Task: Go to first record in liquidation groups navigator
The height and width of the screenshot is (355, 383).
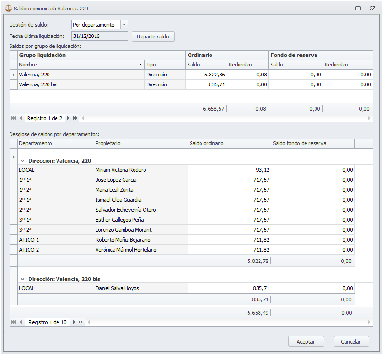Action: click(x=13, y=118)
